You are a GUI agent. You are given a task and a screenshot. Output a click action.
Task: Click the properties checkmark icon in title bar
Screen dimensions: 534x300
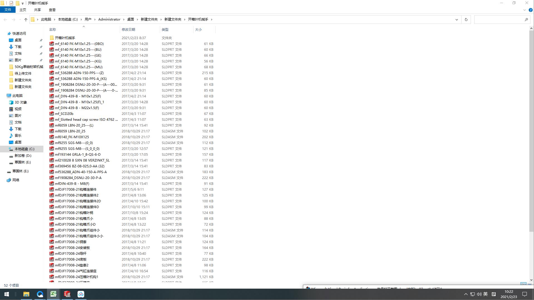point(11,3)
